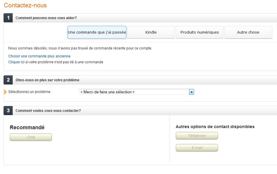This screenshot has height=174, width=277.
Task: Click the "Contactez-nous" page heading
Action: pyautogui.click(x=24, y=5)
